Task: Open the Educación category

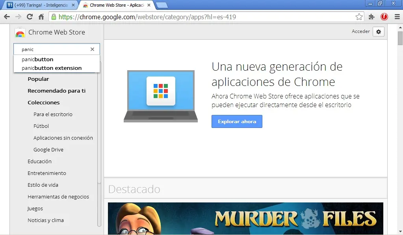Action: [39, 162]
